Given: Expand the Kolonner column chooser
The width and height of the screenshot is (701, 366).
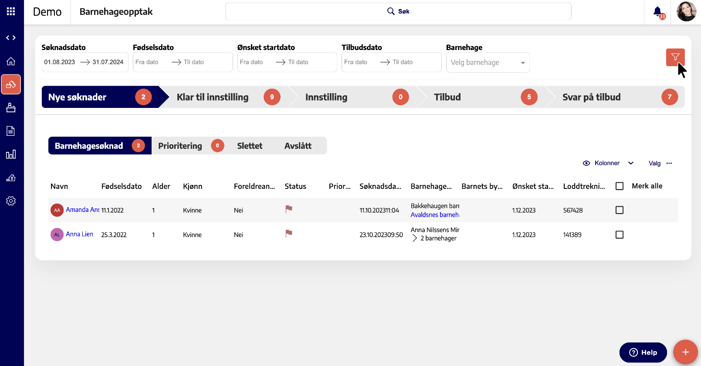Looking at the screenshot, I should [x=608, y=163].
